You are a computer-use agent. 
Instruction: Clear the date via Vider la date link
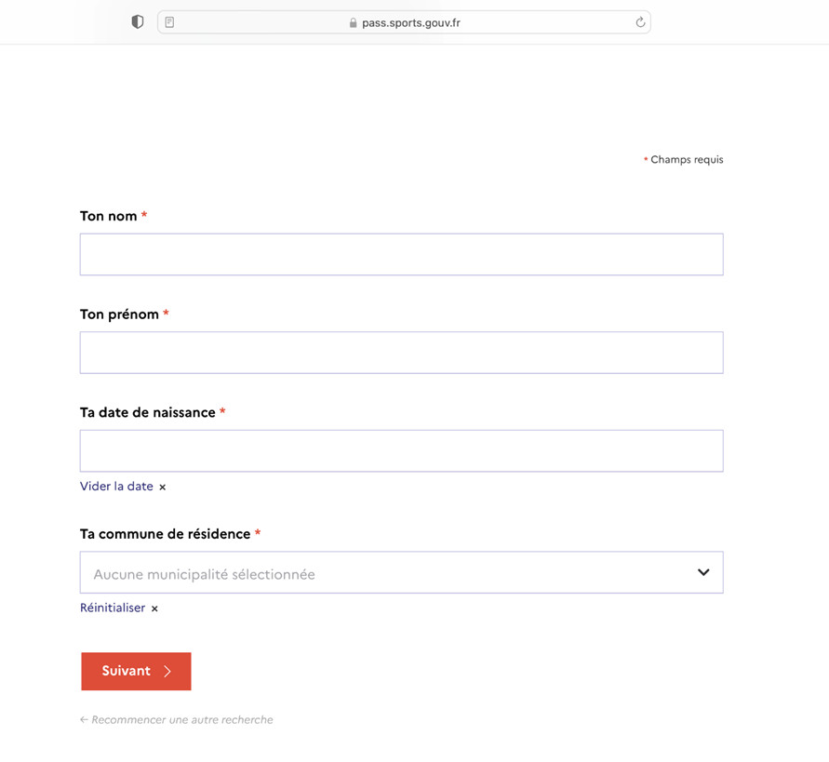pyautogui.click(x=116, y=486)
